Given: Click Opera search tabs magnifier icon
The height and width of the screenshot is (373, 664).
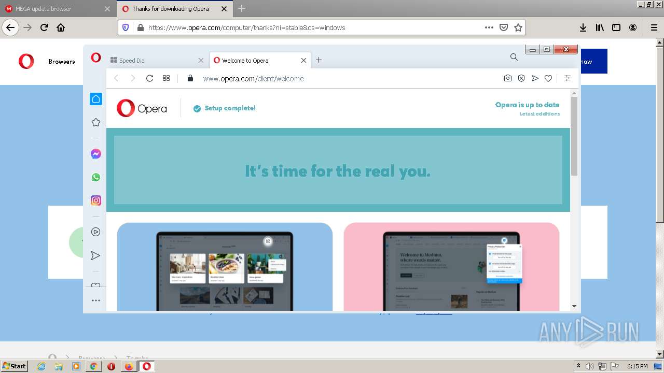Looking at the screenshot, I should 514,57.
